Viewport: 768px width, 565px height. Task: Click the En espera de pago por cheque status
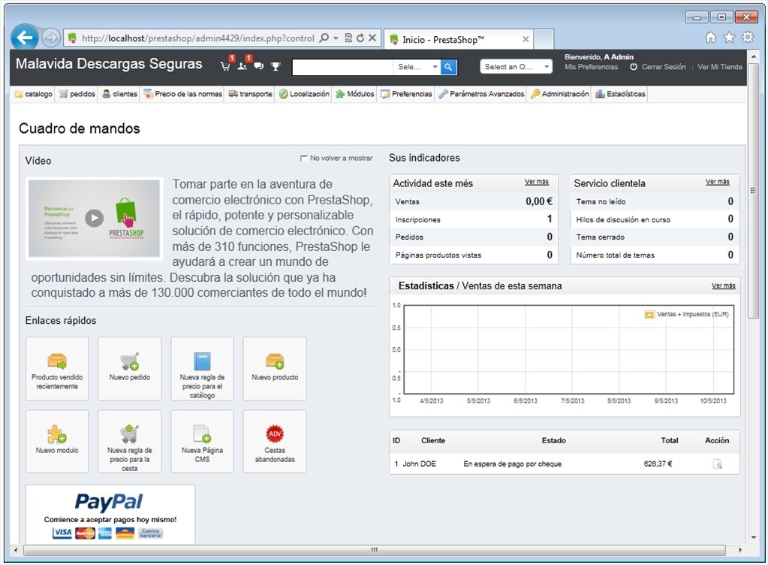pyautogui.click(x=512, y=464)
